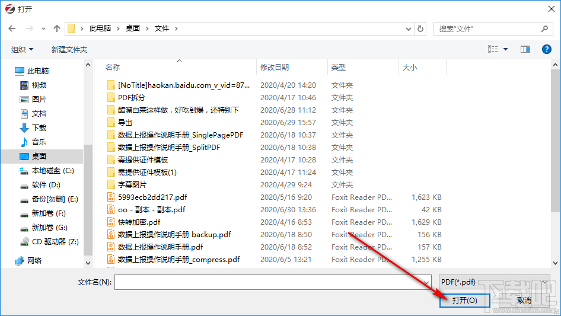Select the 字幕图片 folder

(132, 185)
